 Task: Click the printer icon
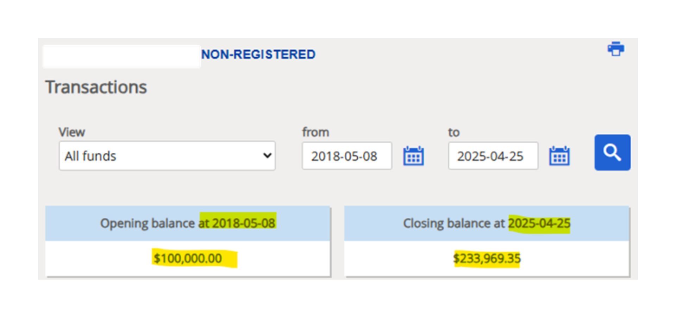615,49
